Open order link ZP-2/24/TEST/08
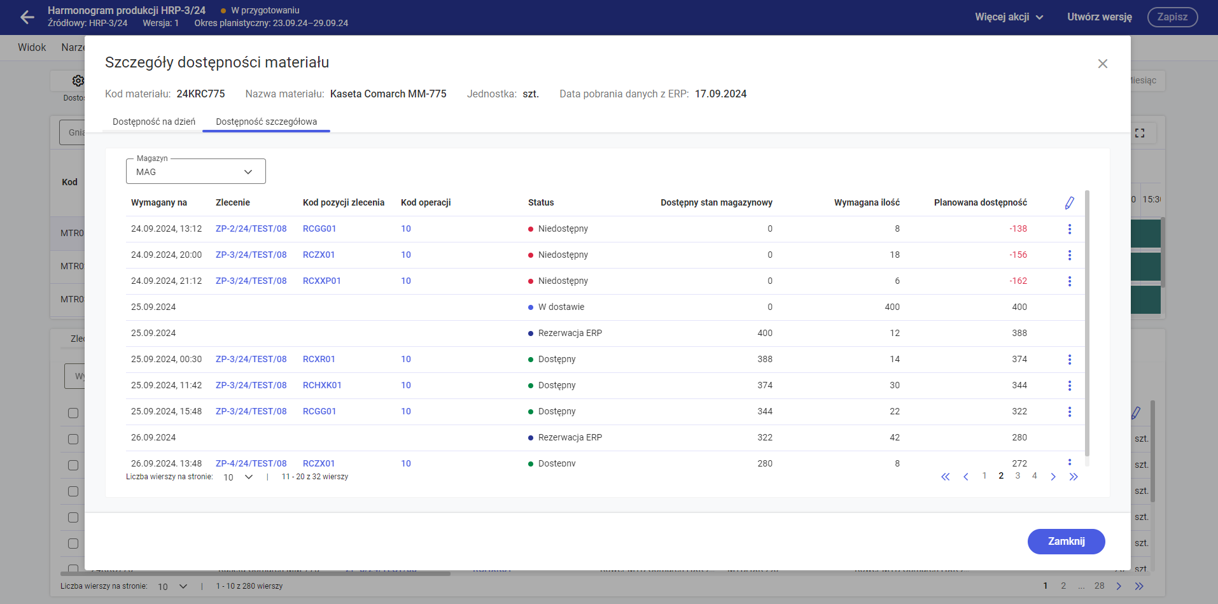 coord(251,228)
